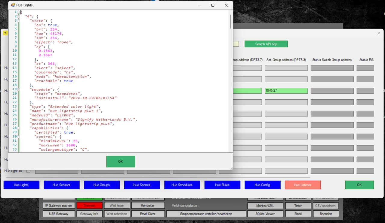
Task: Click the "reachable": true line
Action: pyautogui.click(x=54, y=81)
